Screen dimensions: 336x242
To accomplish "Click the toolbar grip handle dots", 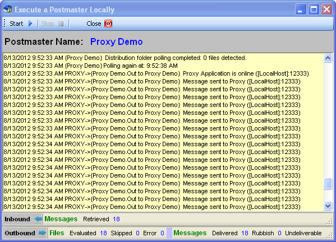I will pyautogui.click(x=4, y=24).
